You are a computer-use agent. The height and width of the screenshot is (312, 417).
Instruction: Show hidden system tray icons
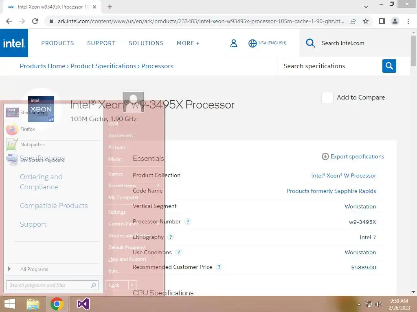(x=359, y=304)
